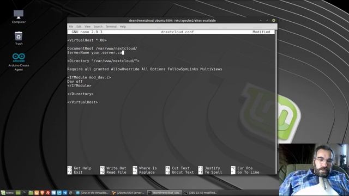The image size is (349, 196).
Task: Click 'Cut Text' nano shortcut
Action: [x=180, y=168]
